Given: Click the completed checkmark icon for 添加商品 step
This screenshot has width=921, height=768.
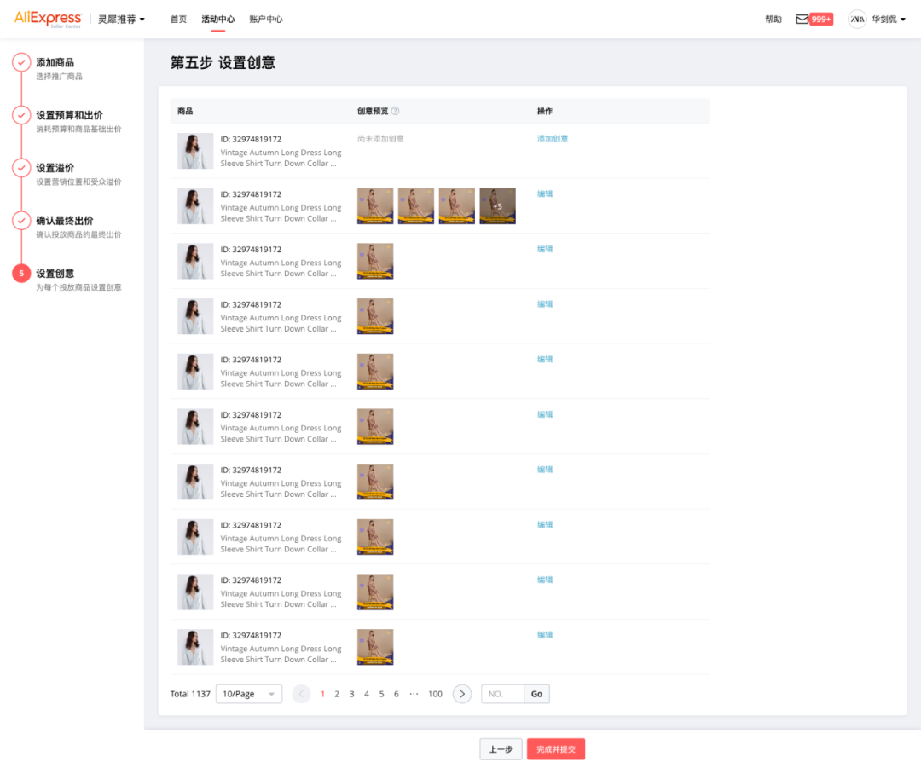Looking at the screenshot, I should [x=21, y=63].
